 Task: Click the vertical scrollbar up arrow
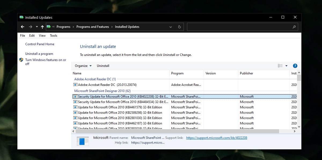(299, 73)
